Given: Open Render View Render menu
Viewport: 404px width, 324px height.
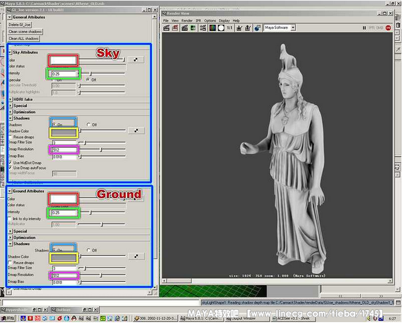Looking at the screenshot, I should [187, 20].
